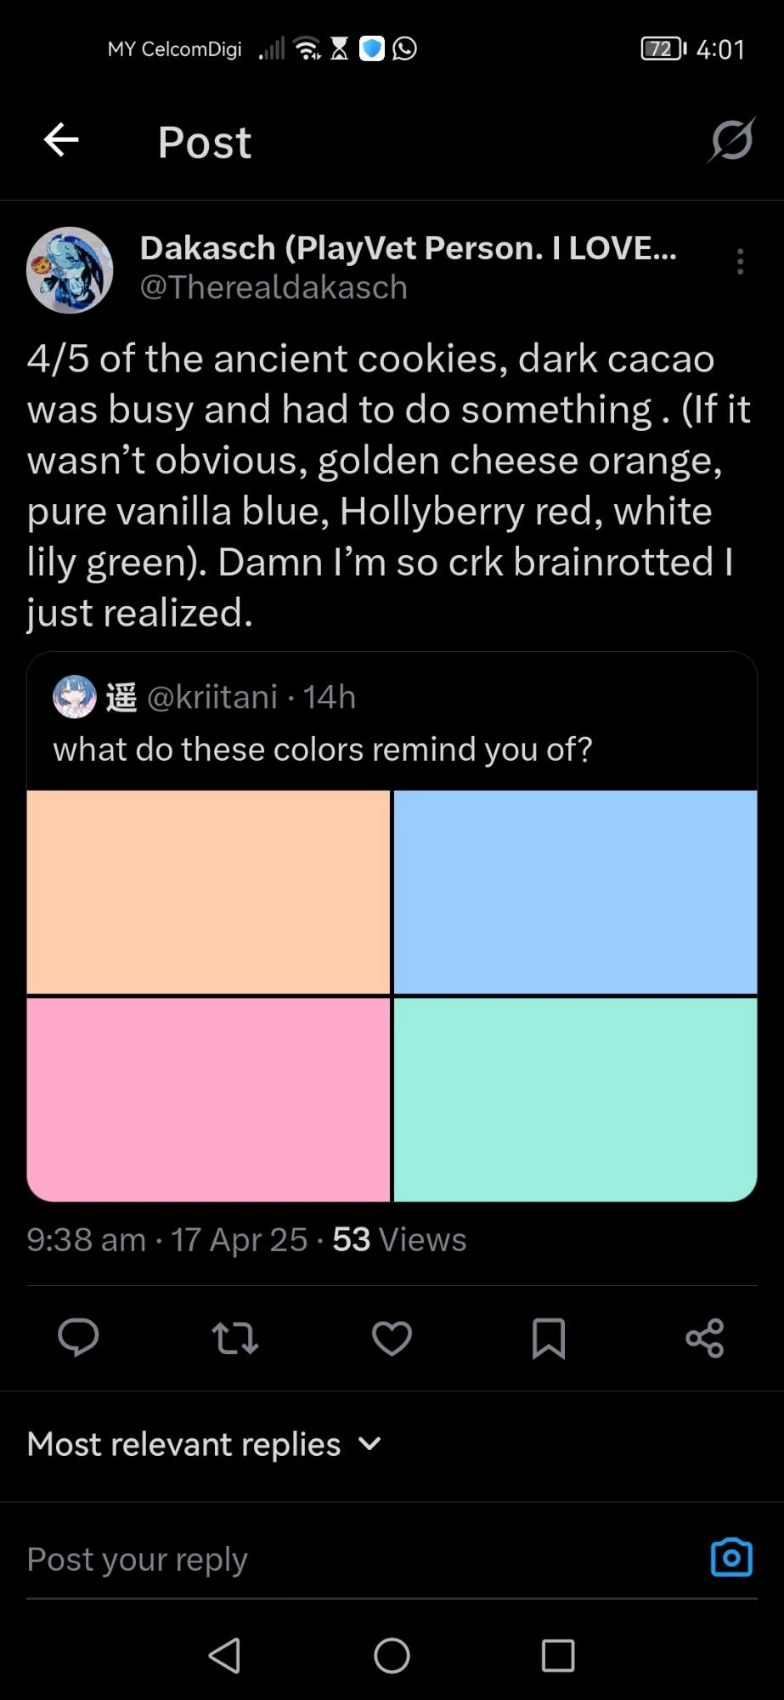The height and width of the screenshot is (1700, 784).
Task: Open Dakasch's profile picture
Action: (x=70, y=269)
